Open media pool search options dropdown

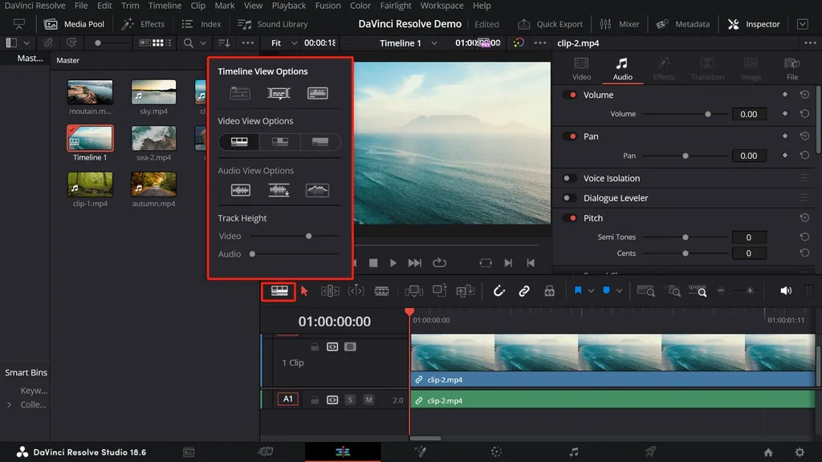tap(203, 43)
